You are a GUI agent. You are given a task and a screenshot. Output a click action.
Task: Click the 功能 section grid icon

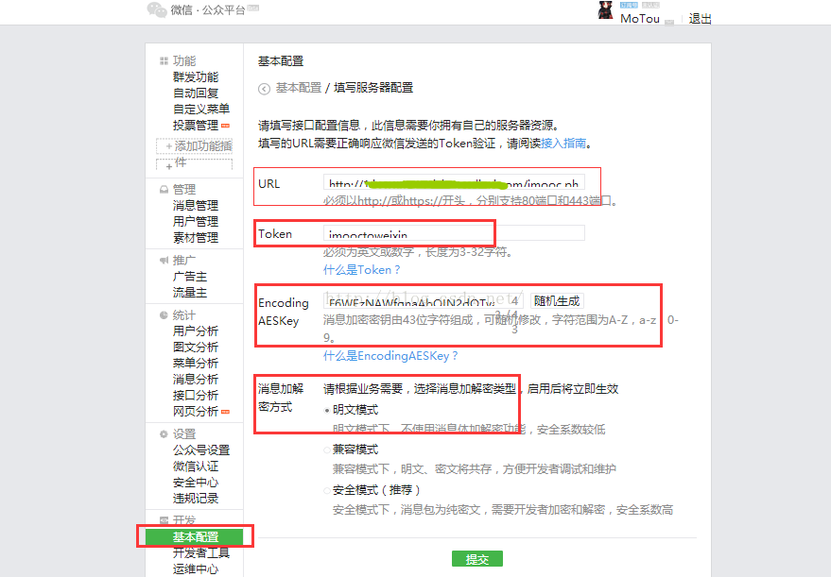pos(164,61)
